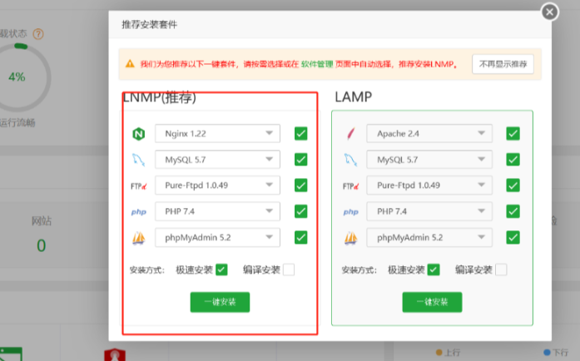Click the MySQL dolphin icon in LAMP
The width and height of the screenshot is (580, 361).
[x=350, y=160]
